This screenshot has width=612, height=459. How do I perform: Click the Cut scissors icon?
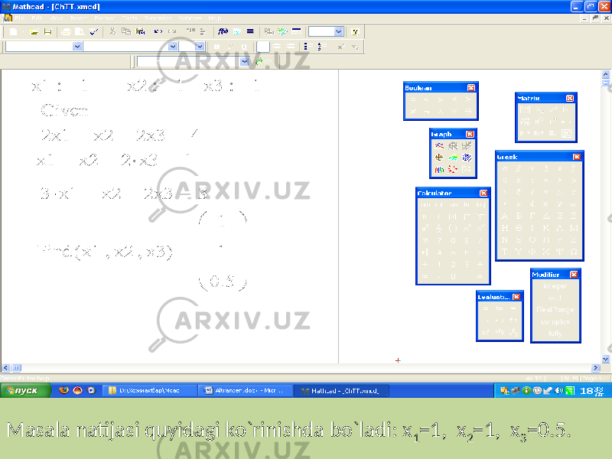pos(112,31)
